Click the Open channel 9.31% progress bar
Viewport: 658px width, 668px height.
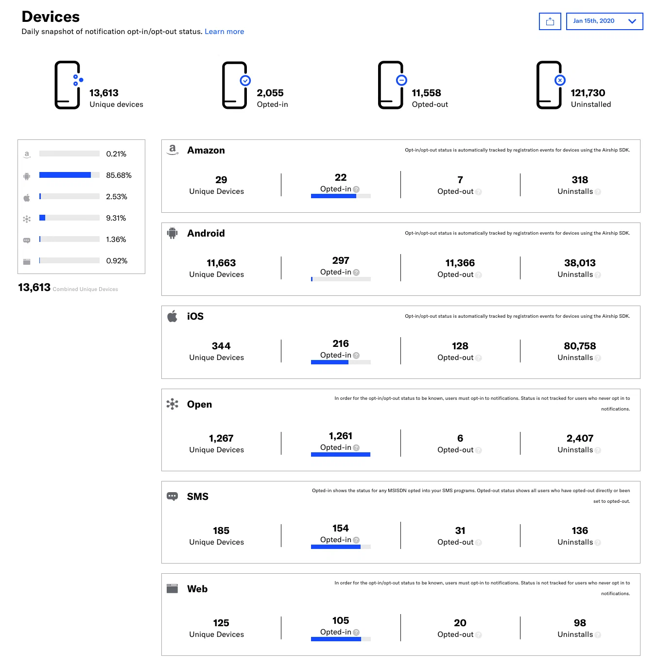pyautogui.click(x=69, y=218)
